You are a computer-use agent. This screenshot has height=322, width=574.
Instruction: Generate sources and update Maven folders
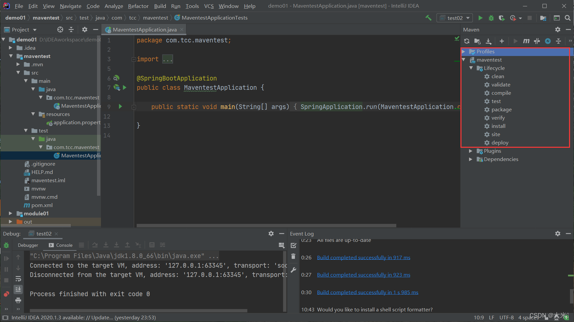click(x=477, y=41)
